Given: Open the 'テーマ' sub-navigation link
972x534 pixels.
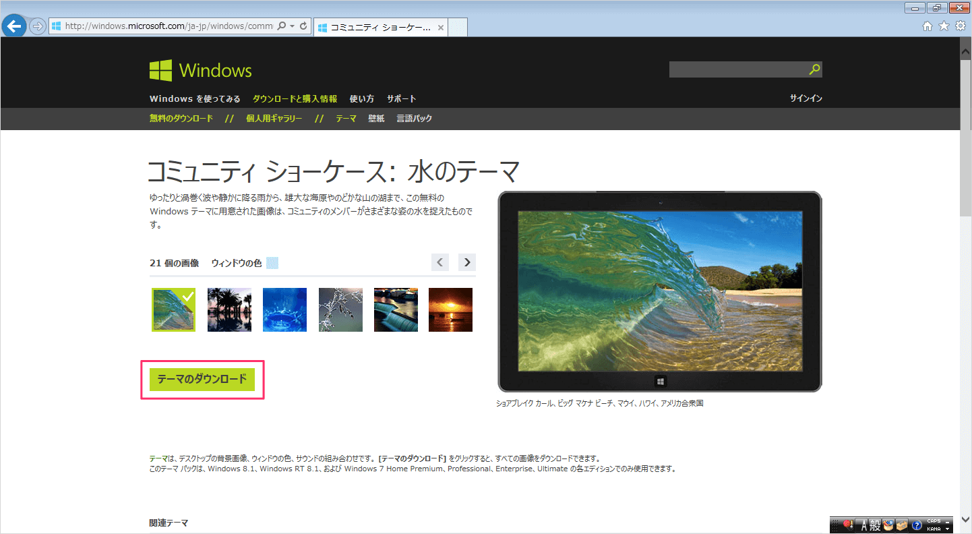Looking at the screenshot, I should (x=346, y=118).
